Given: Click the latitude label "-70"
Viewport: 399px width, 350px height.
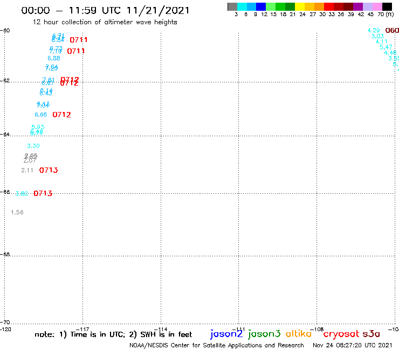Looking at the screenshot, I should tap(5, 323).
